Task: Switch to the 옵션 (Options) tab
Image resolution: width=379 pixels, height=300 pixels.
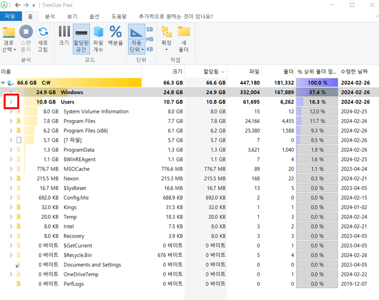Action: (94, 17)
